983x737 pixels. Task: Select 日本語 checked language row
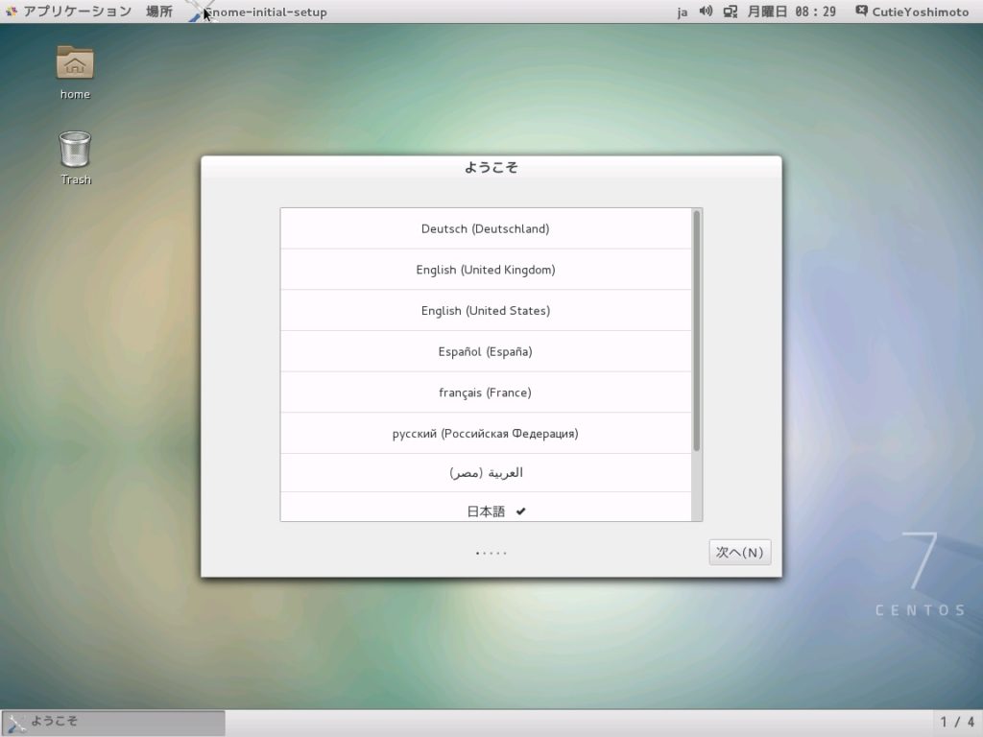486,507
